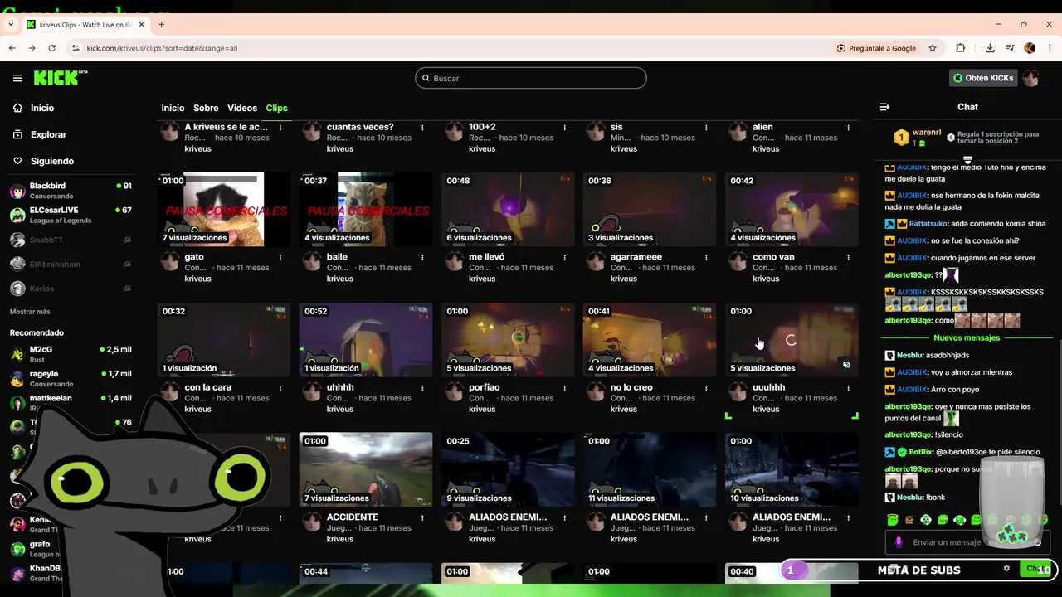The width and height of the screenshot is (1062, 597).
Task: Go back in Chrome
Action: [x=12, y=48]
